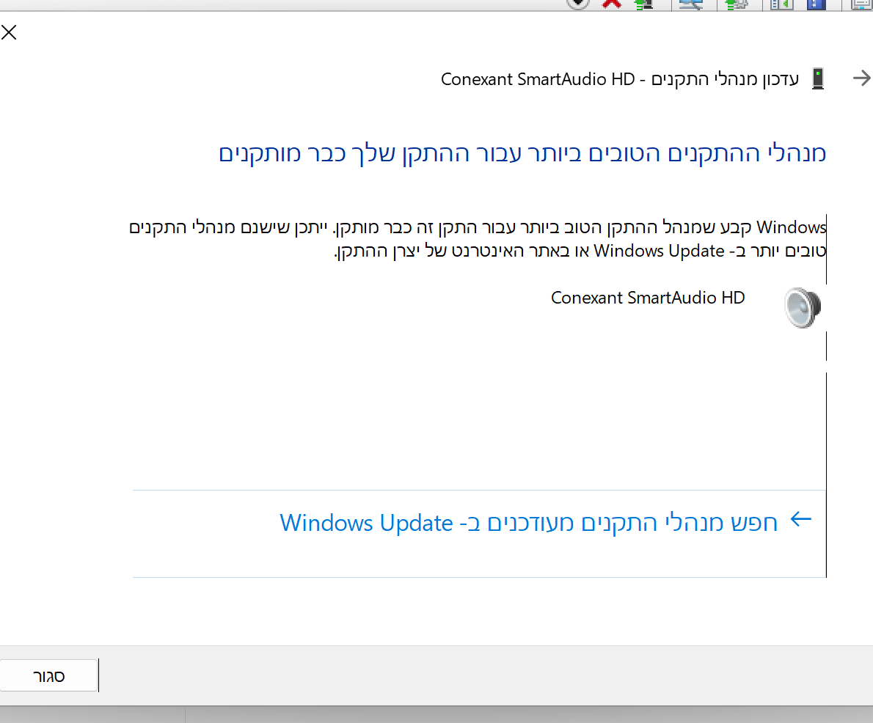Click the device icon beside the wizard title
Image resolution: width=873 pixels, height=723 pixels.
[818, 79]
